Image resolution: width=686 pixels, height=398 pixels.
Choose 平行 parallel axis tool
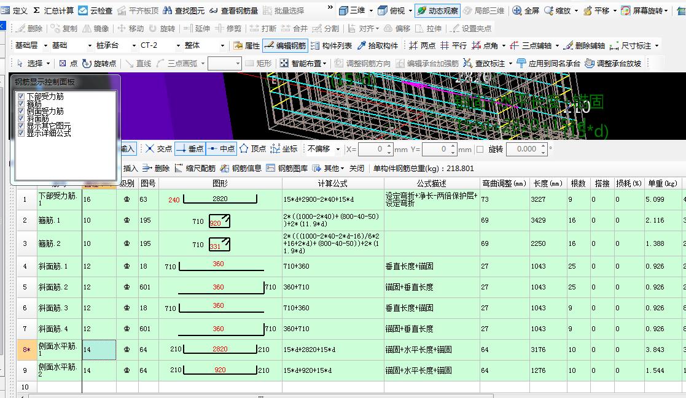[453, 45]
